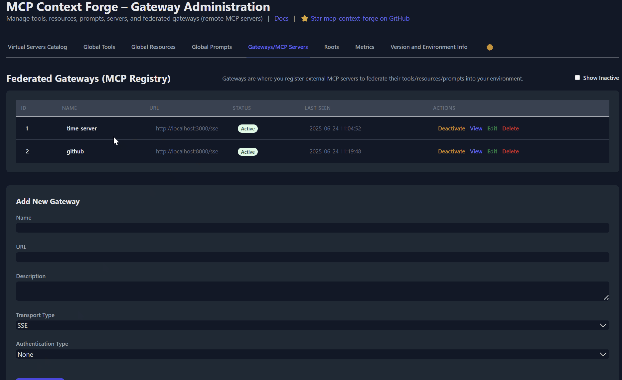Screen dimensions: 622x380
Task: Open Version and Environment Info tab
Action: click(x=429, y=47)
